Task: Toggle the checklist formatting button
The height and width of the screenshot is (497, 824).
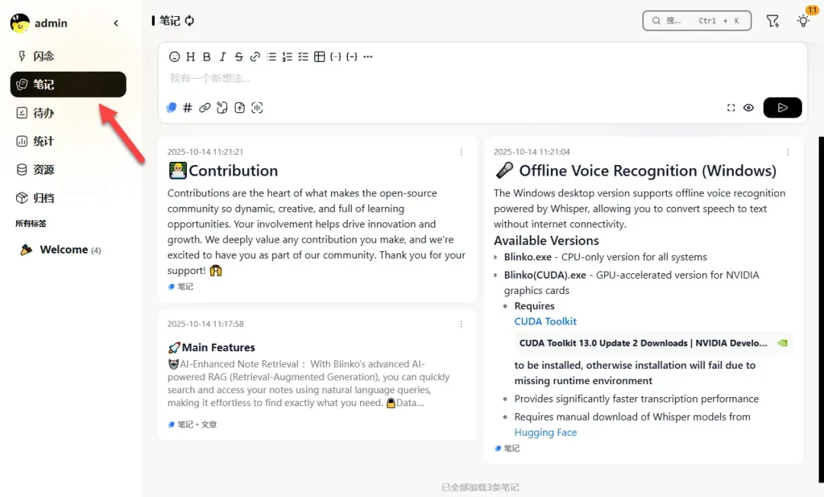Action: 304,56
